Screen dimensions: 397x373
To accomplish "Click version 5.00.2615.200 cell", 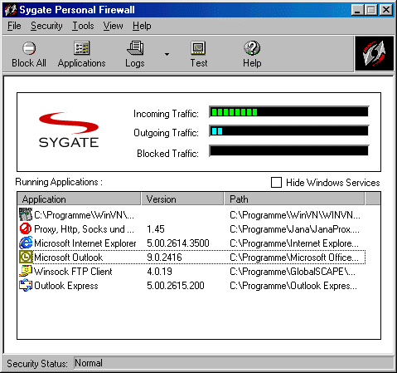I will 176,286.
